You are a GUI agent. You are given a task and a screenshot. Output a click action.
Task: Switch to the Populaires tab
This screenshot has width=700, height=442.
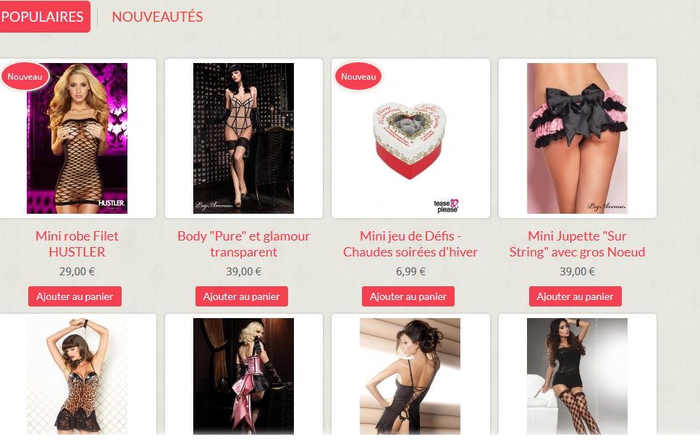(x=43, y=17)
